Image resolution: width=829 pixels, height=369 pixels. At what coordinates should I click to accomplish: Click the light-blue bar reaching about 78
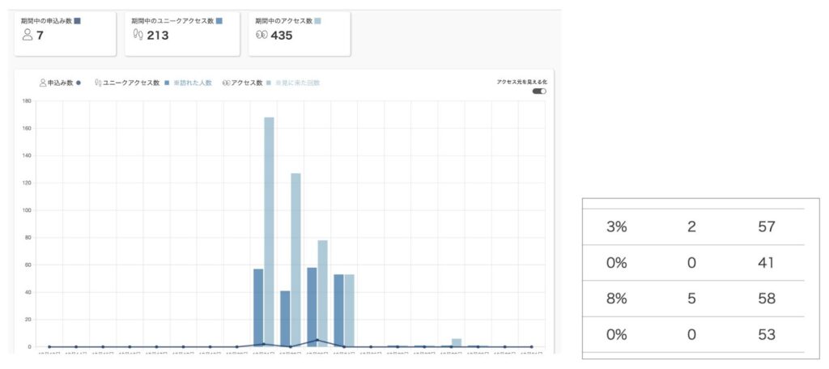[322, 294]
